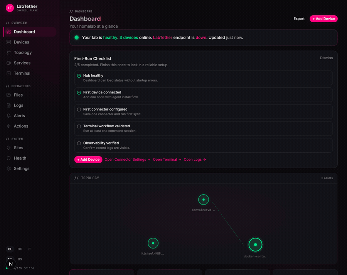The width and height of the screenshot is (347, 275).
Task: Click the Hub healthy completed check mark
Action: 79,76
